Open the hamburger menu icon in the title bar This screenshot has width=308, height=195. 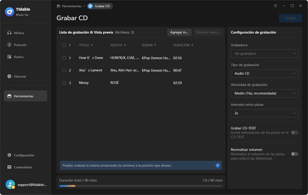tap(276, 6)
